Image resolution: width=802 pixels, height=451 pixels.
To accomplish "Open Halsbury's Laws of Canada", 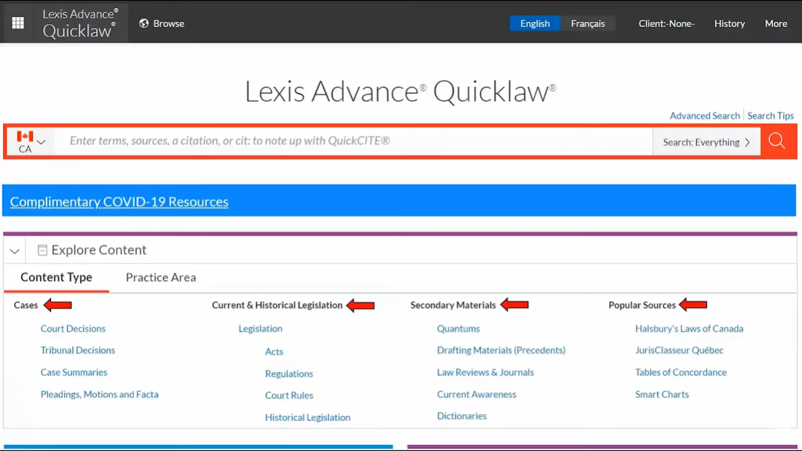I will tap(689, 328).
